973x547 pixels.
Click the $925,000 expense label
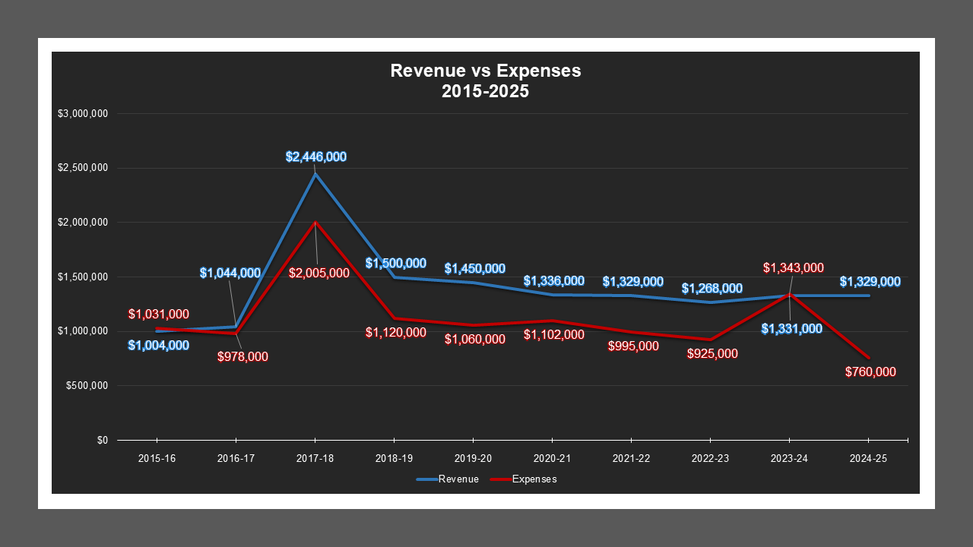coord(711,353)
